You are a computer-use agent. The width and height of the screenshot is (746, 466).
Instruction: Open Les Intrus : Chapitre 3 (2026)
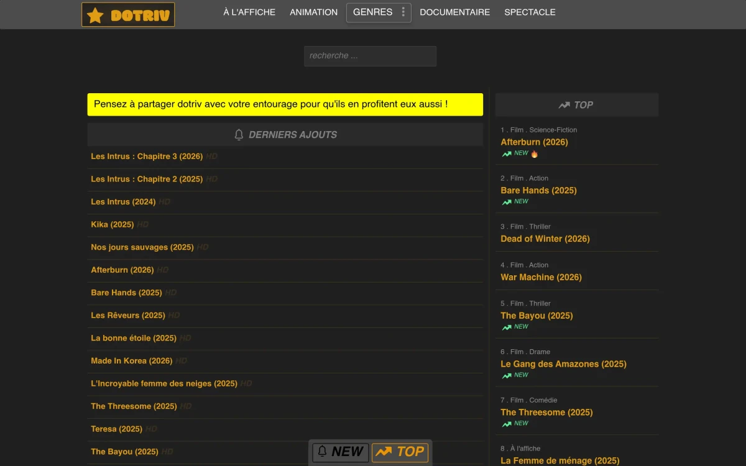tap(147, 157)
